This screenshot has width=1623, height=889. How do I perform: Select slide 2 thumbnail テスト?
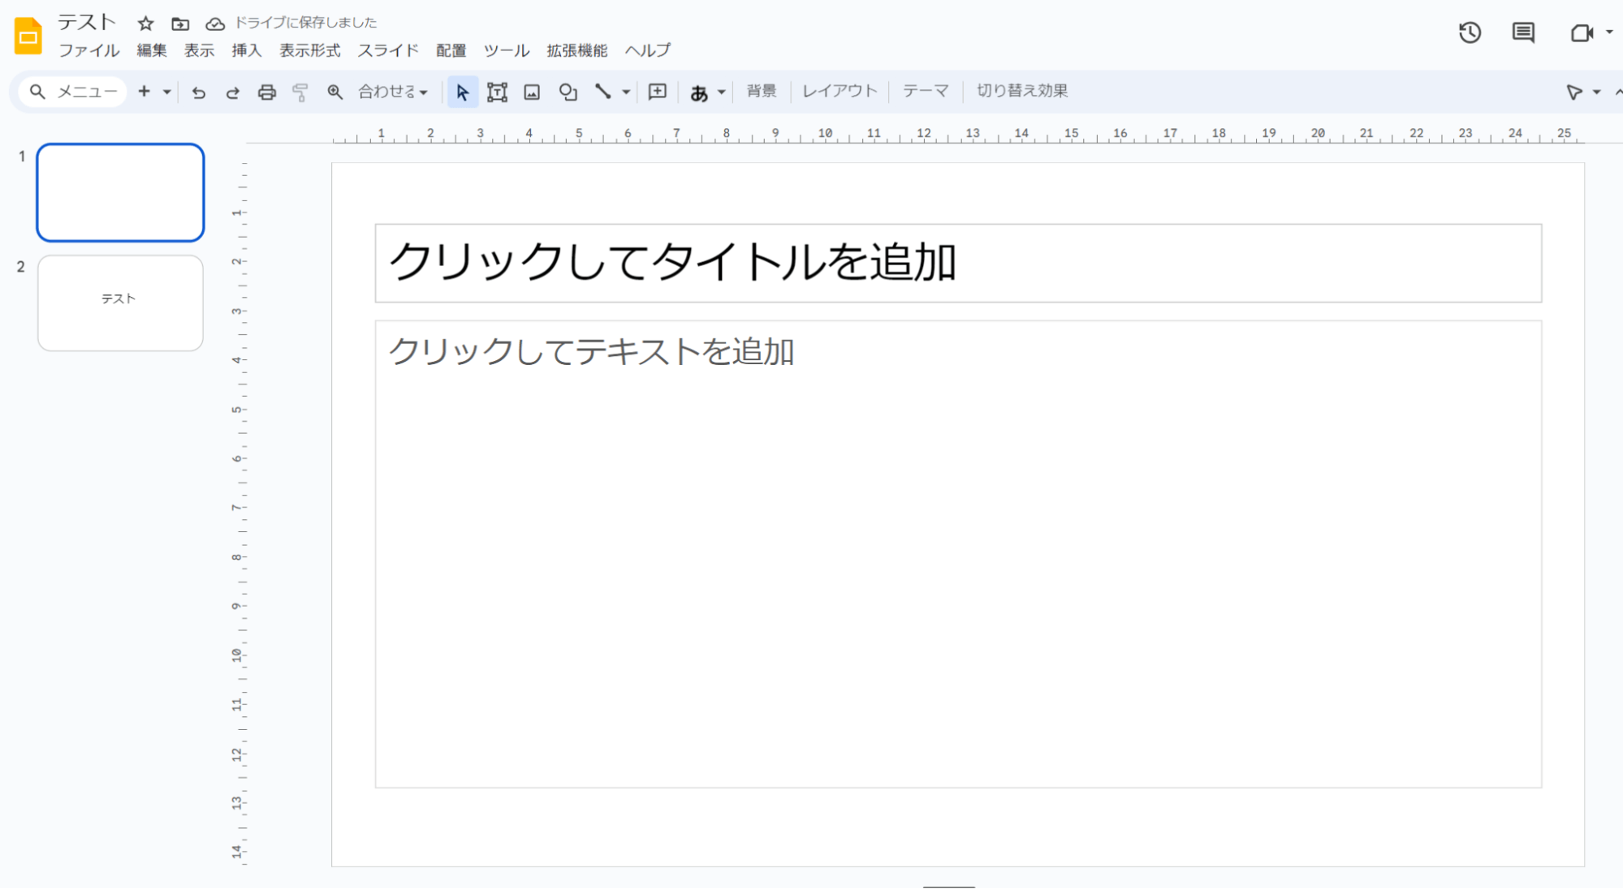[120, 303]
